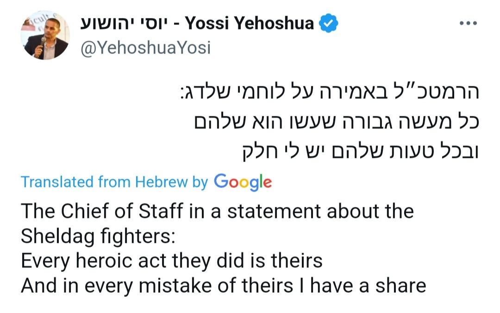This screenshot has width=500, height=313.
Task: Click the Google logo in translation notice
Action: pyautogui.click(x=243, y=182)
